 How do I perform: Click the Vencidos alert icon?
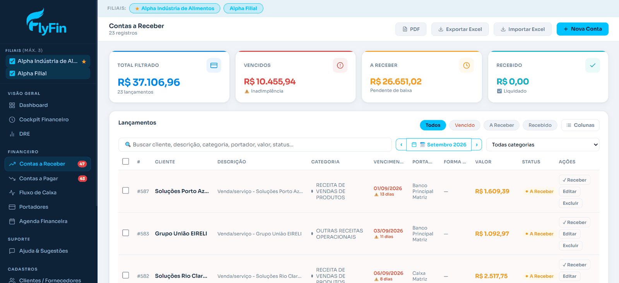340,65
